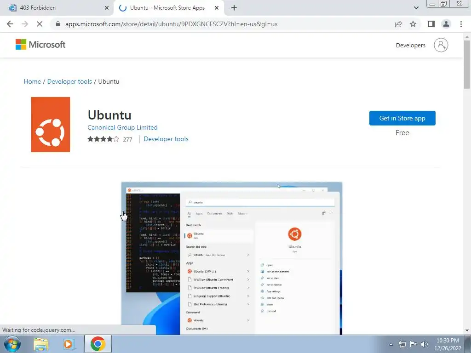
Task: Expand the tab search dropdown arrow
Action: [x=416, y=8]
